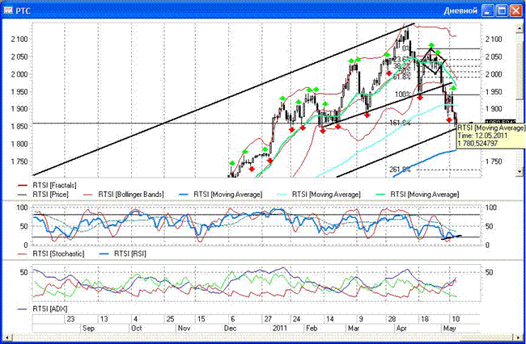Viewport: 526px width, 344px height.
Task: Click the date label 28 on time axis
Action: coord(392,319)
